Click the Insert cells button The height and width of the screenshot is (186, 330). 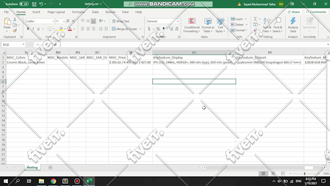(237, 19)
